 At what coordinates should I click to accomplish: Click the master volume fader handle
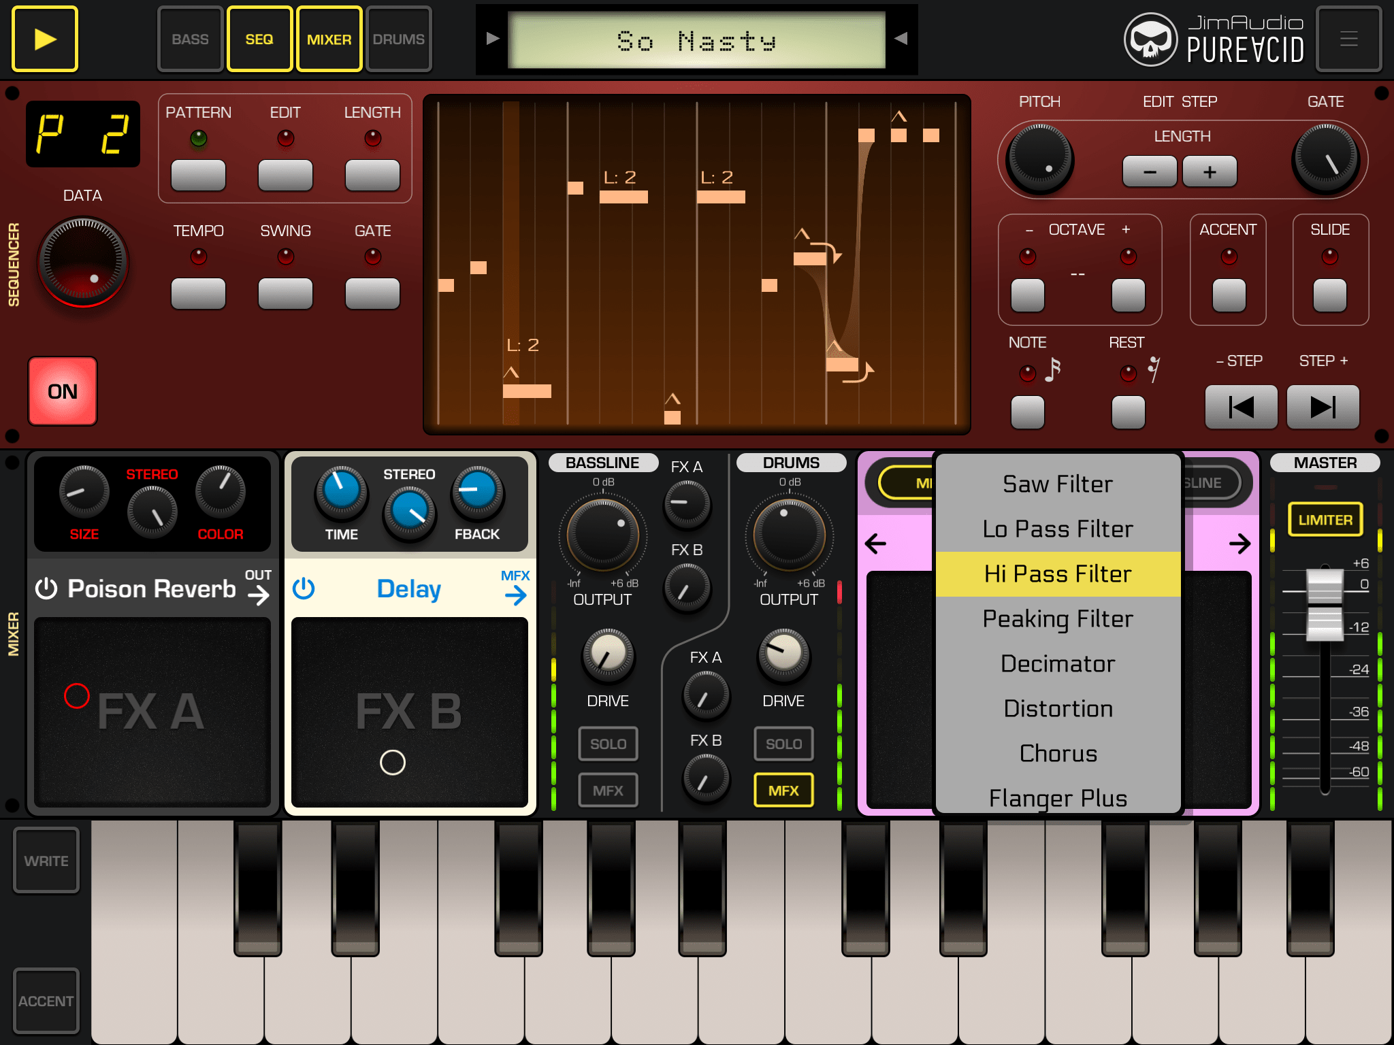pos(1325,604)
